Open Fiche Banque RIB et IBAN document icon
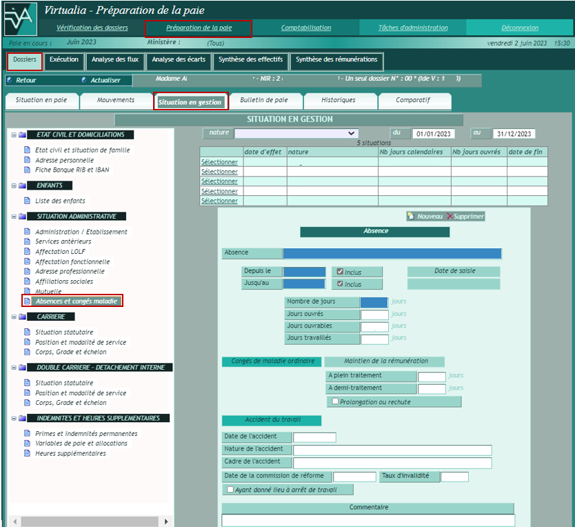This screenshot has width=575, height=527. pyautogui.click(x=28, y=170)
